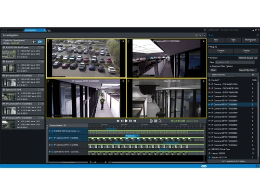Screen dimensions: 260x195
Task: Select highlighted IP Camera T32300065 source row
Action: pyautogui.click(x=232, y=105)
